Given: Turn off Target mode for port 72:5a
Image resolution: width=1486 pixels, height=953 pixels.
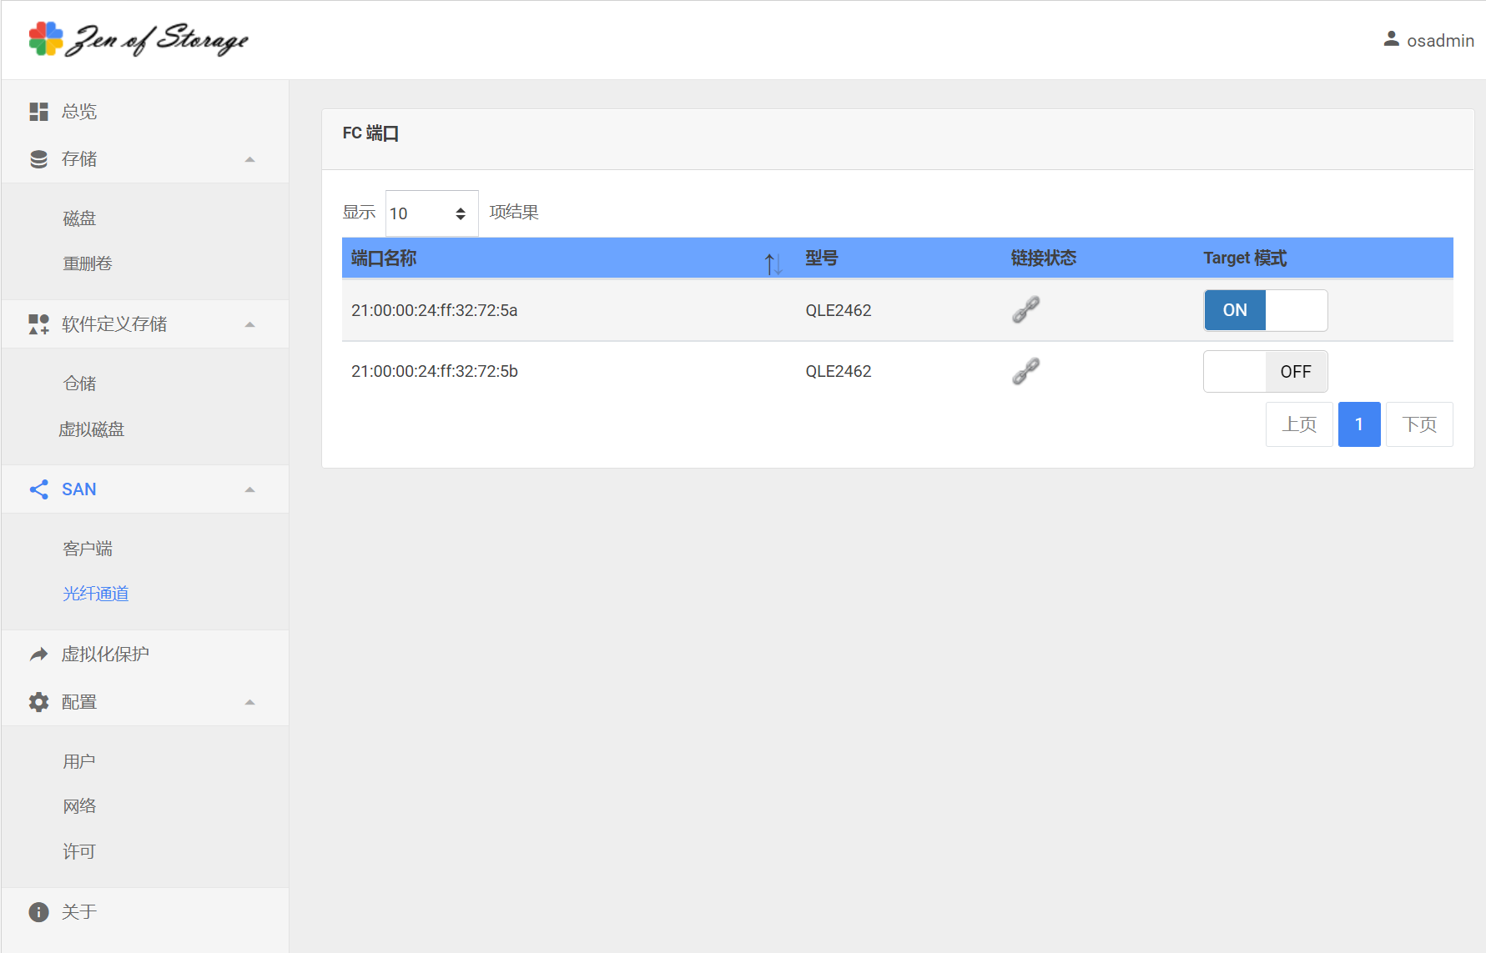Looking at the screenshot, I should coord(1265,310).
